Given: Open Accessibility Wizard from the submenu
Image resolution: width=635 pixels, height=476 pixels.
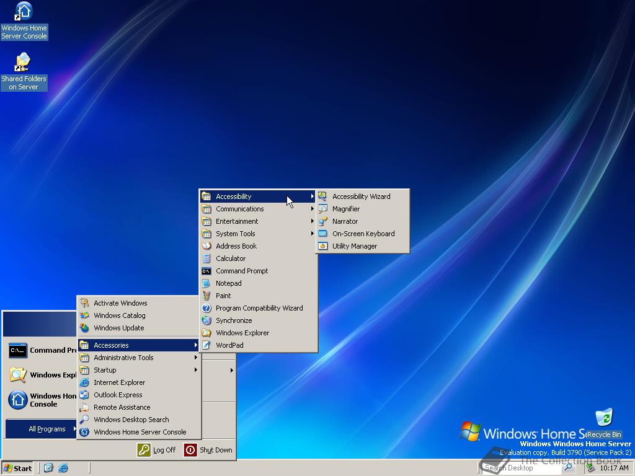Looking at the screenshot, I should tap(362, 196).
